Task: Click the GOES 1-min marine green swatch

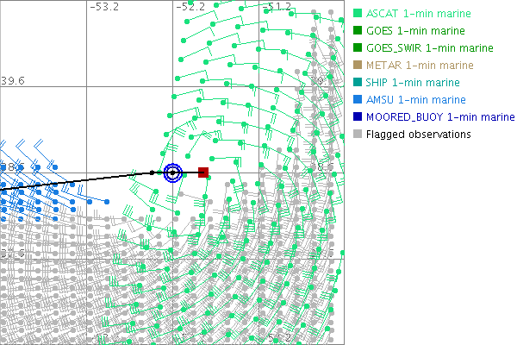Action: 358,31
